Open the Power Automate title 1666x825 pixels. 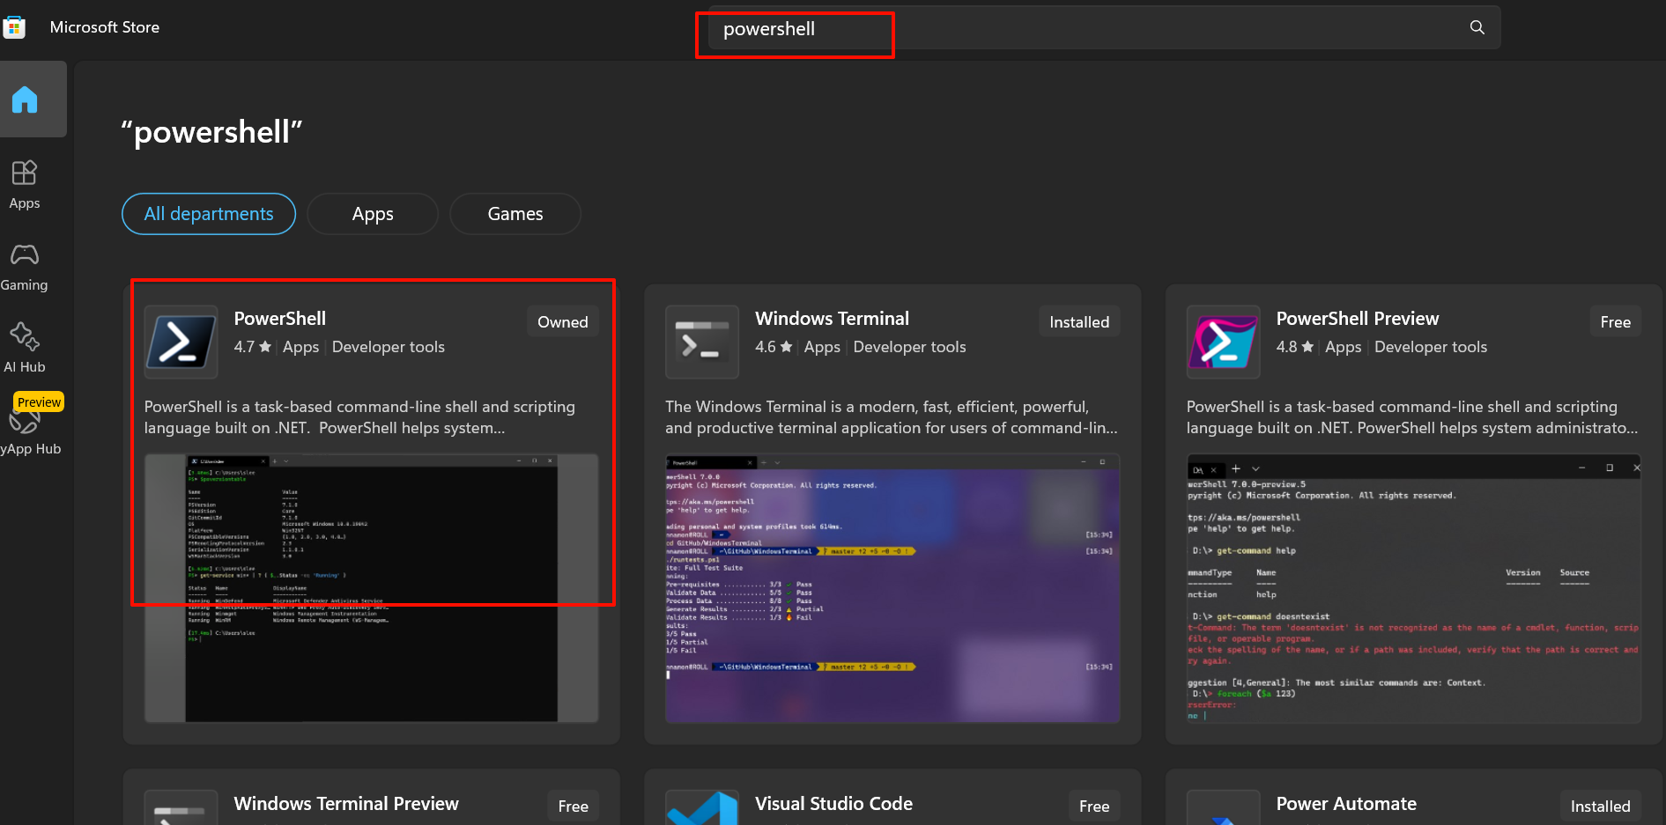[1346, 804]
